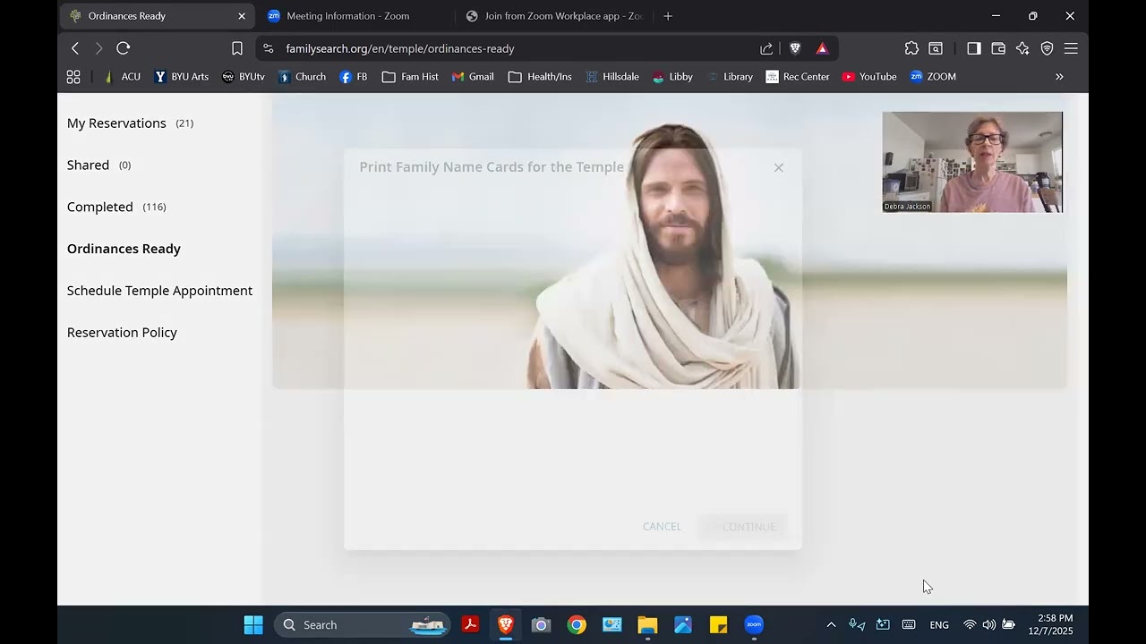This screenshot has width=1146, height=644.
Task: Switch to Join from Zoom Workplace tab
Action: (x=555, y=16)
